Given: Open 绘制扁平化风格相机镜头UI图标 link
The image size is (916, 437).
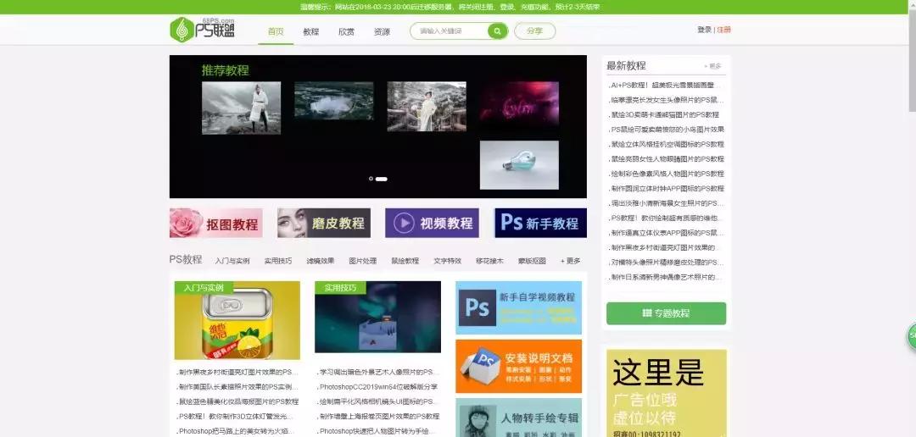Looking at the screenshot, I should 377,401.
